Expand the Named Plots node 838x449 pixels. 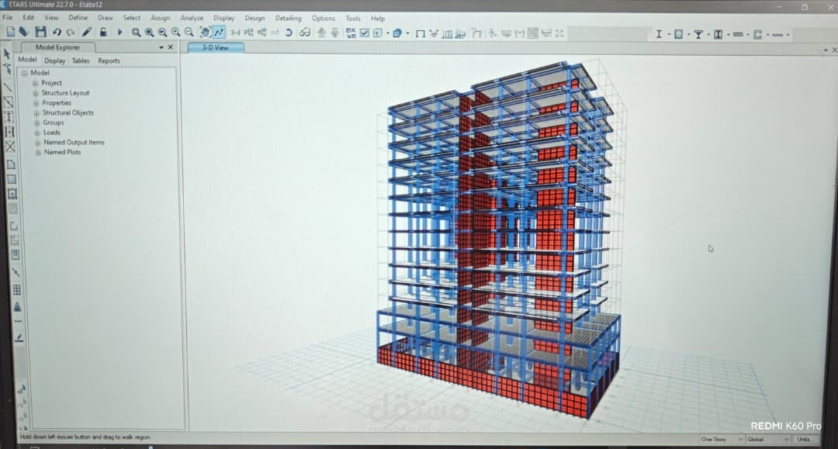pyautogui.click(x=38, y=152)
